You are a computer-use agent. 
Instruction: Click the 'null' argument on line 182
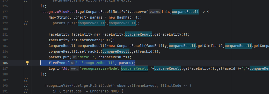click(x=106, y=40)
